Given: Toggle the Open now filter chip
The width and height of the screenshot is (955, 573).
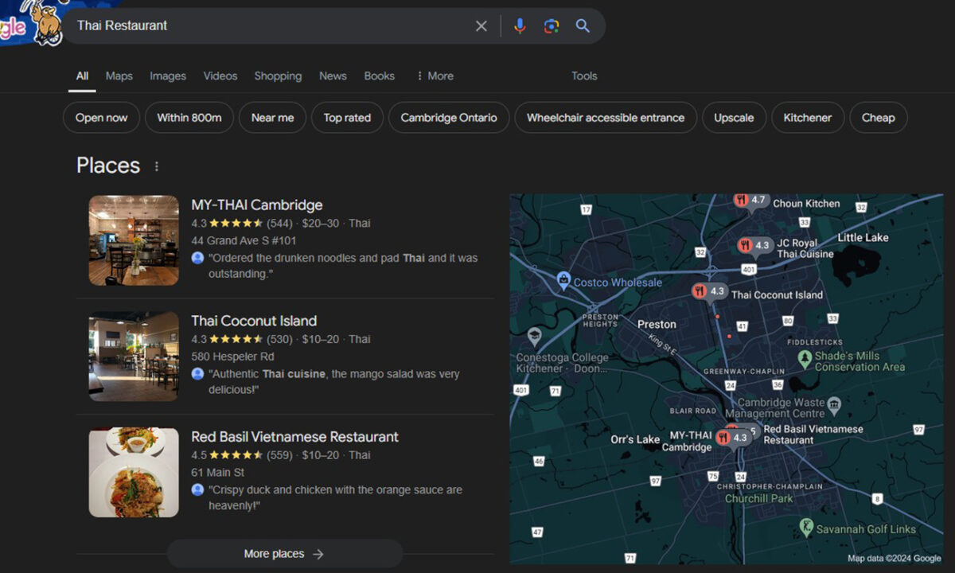Looking at the screenshot, I should (101, 118).
